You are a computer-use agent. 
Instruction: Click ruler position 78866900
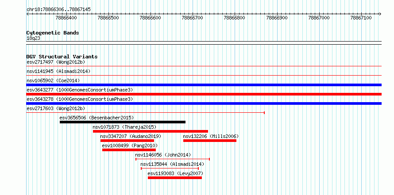pyautogui.click(x=277, y=18)
